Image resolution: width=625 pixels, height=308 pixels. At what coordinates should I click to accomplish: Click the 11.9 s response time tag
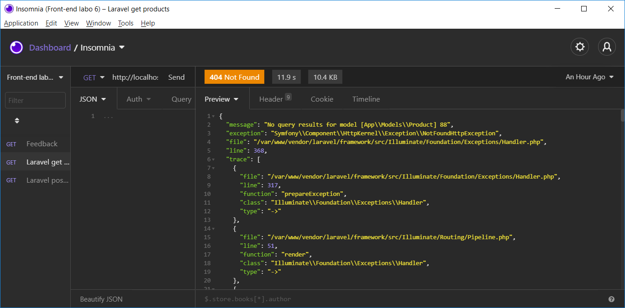[286, 77]
